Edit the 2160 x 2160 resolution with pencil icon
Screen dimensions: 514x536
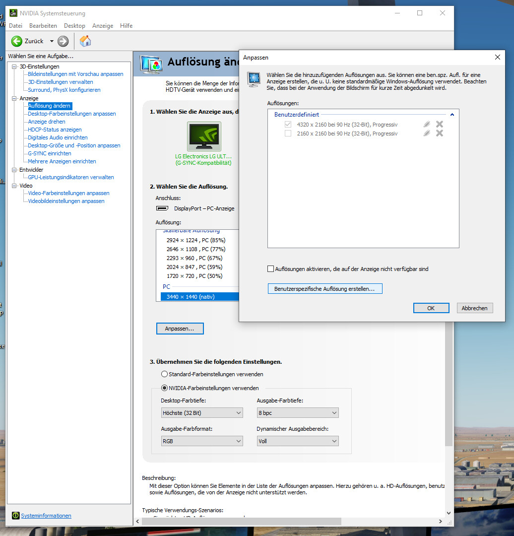(427, 134)
